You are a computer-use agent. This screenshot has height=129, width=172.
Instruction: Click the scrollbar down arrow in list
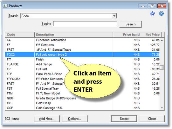pyautogui.click(x=162, y=108)
